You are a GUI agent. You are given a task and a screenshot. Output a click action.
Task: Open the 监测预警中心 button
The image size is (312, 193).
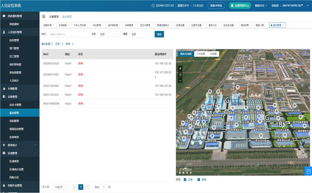pos(240,6)
